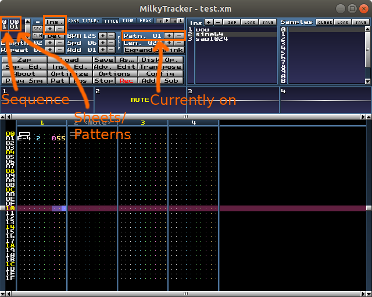Click samples list scroll up arrow
This screenshot has height=297, width=372.
pos(367,29)
